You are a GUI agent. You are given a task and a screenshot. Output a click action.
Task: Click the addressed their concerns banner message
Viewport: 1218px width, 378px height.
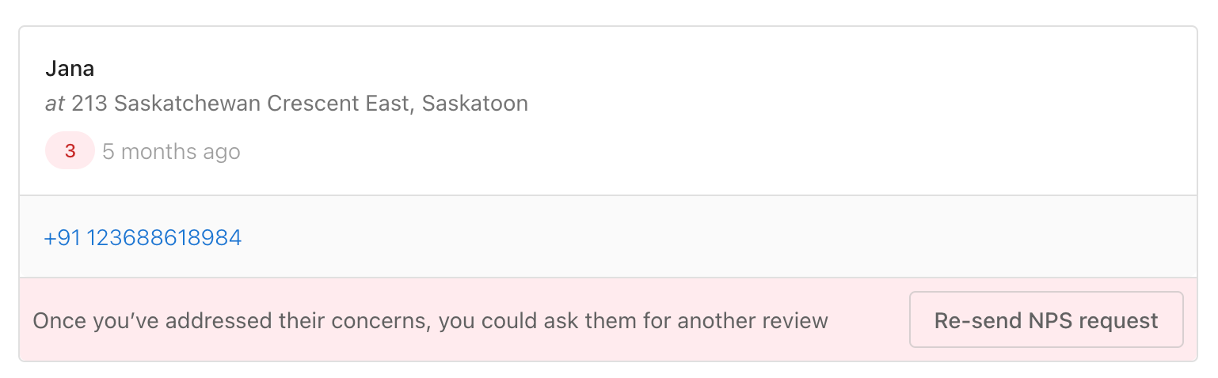(x=430, y=320)
